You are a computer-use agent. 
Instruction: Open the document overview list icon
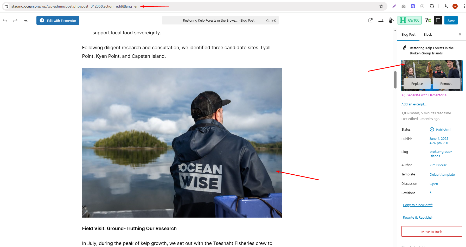[26, 20]
